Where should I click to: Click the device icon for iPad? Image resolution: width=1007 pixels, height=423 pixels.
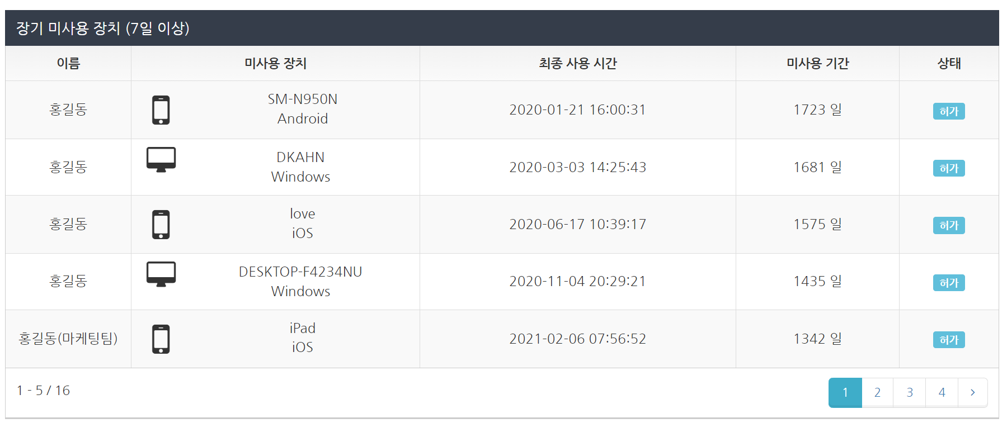161,339
